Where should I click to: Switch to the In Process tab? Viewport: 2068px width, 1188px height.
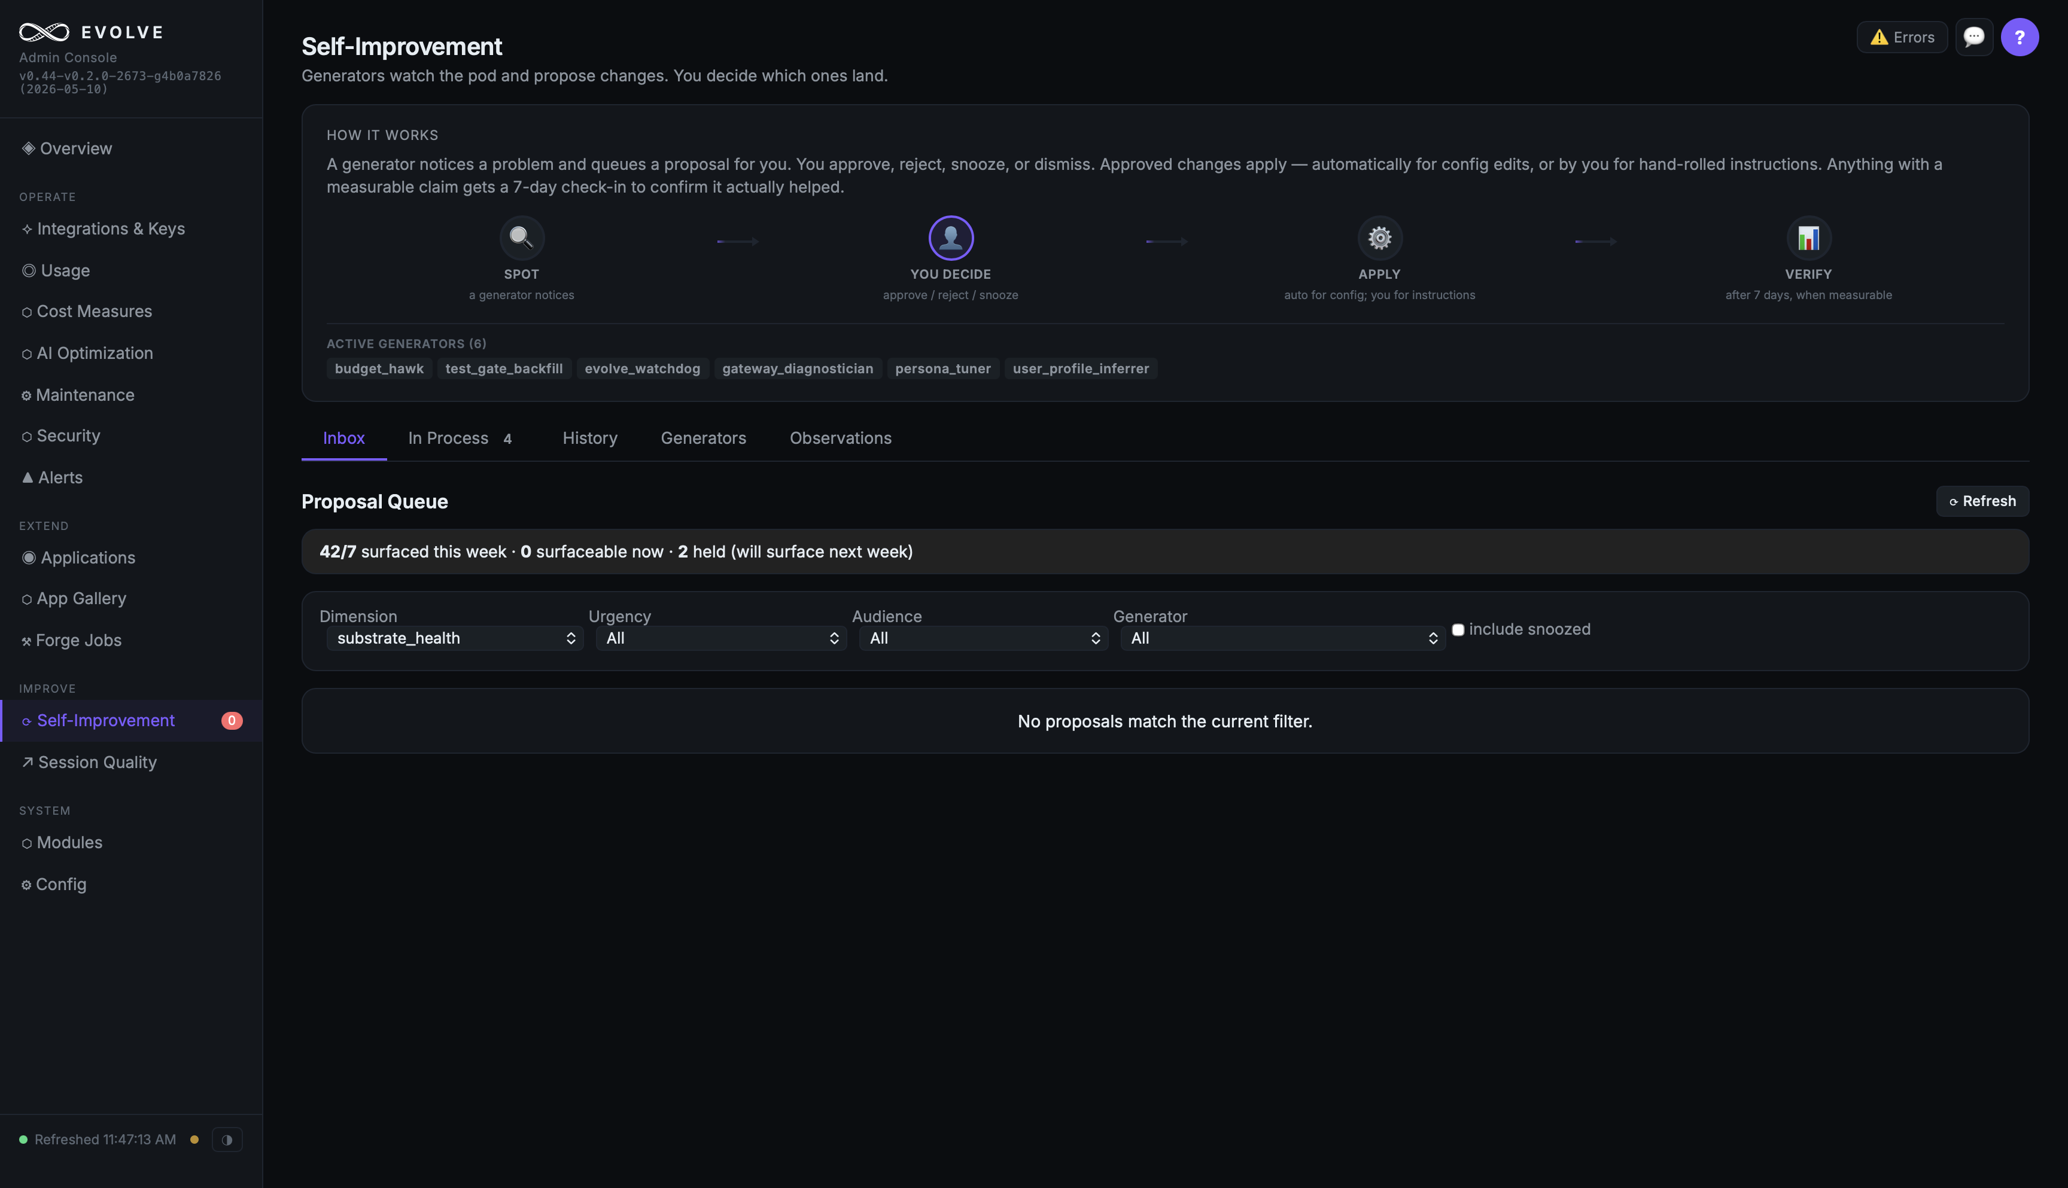460,438
